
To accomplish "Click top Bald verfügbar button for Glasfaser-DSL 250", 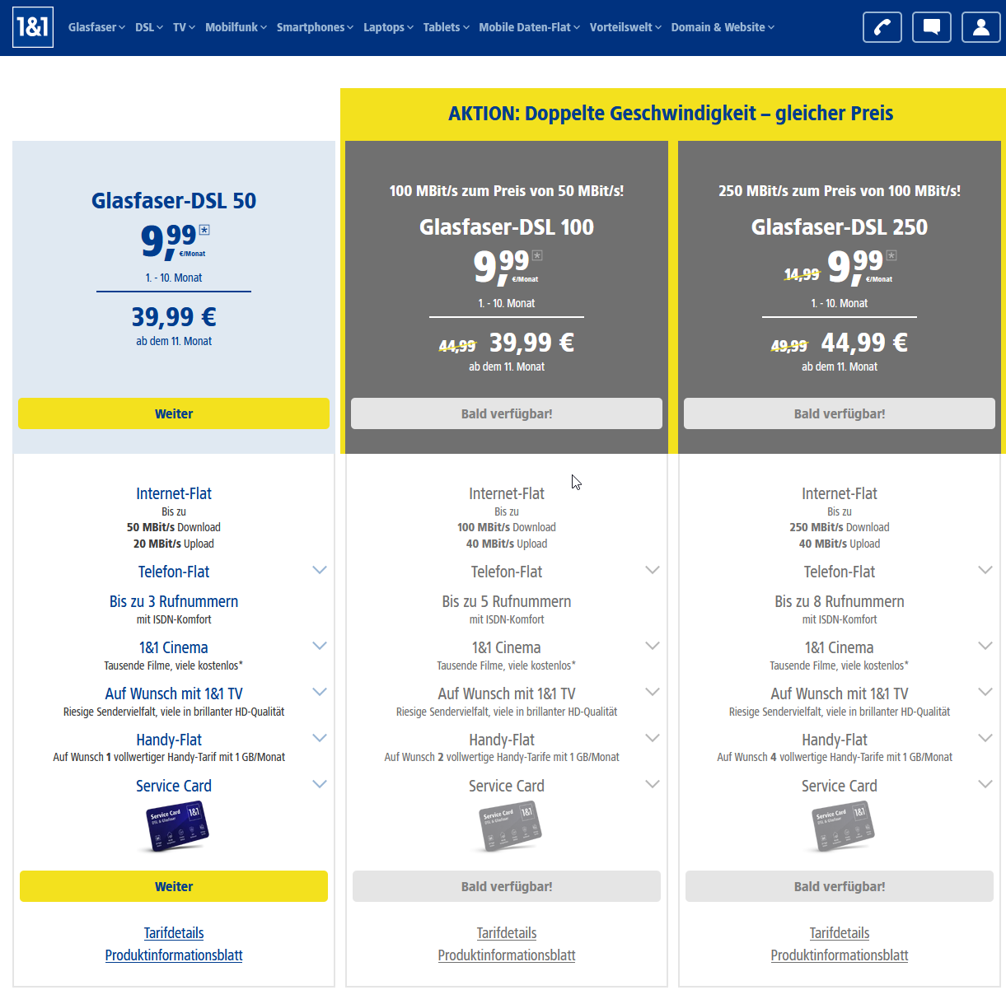I will tap(840, 413).
